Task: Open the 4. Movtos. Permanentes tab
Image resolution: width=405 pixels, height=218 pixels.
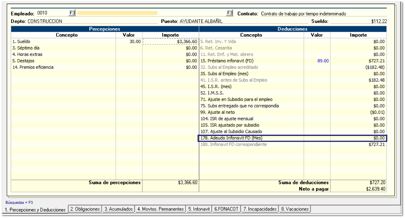Action: (x=160, y=209)
